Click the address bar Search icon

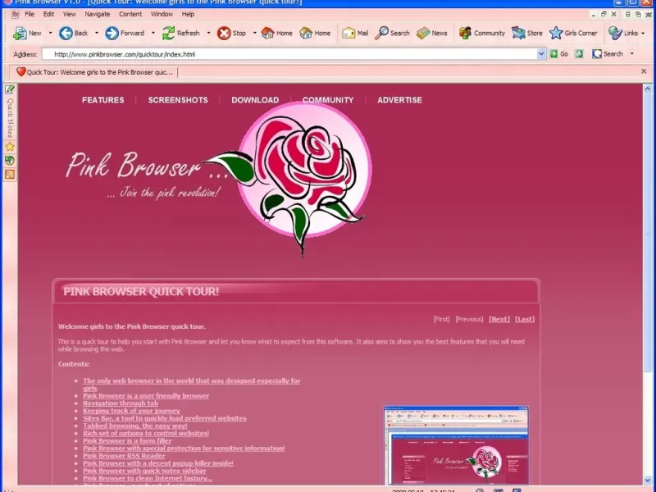597,53
